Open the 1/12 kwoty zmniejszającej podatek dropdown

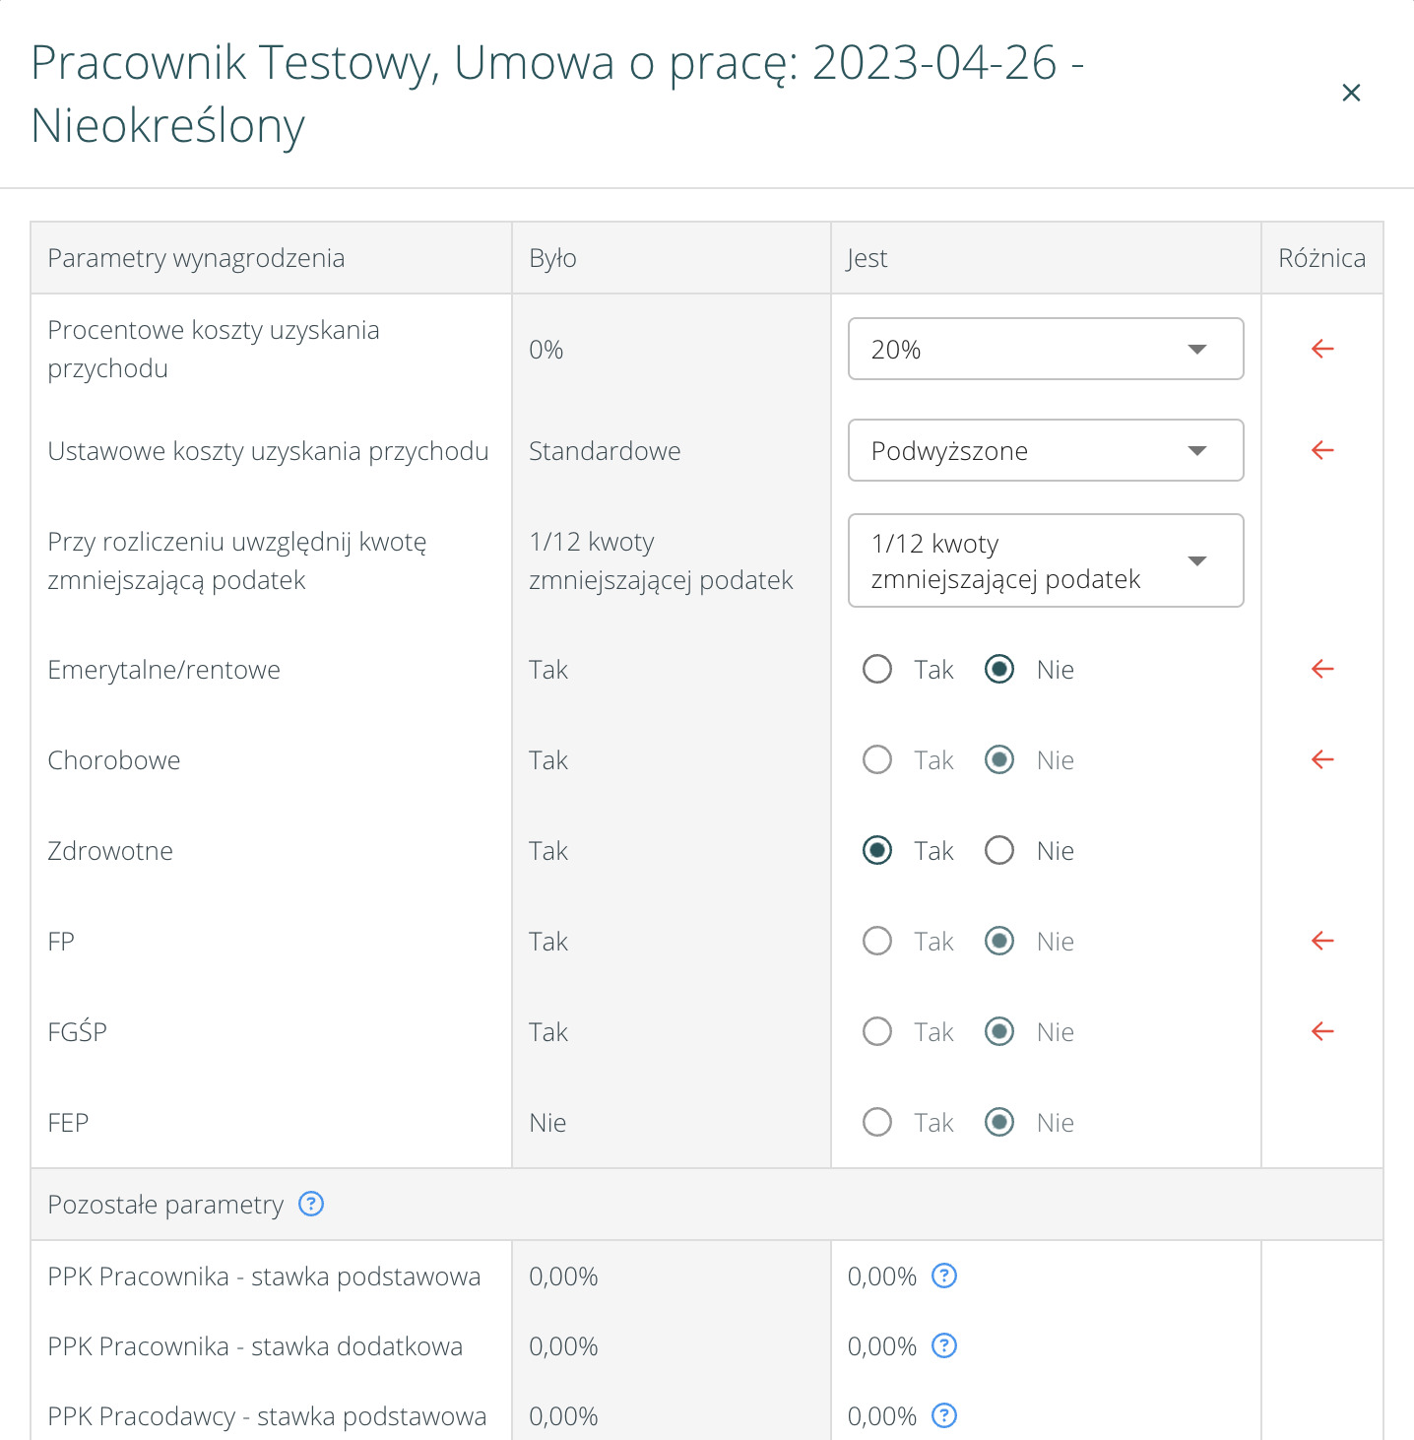(1045, 560)
